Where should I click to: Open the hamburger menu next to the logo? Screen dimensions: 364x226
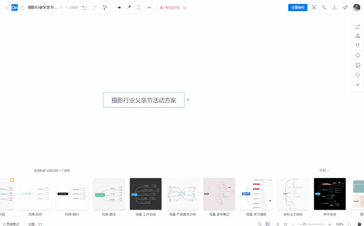click(22, 7)
